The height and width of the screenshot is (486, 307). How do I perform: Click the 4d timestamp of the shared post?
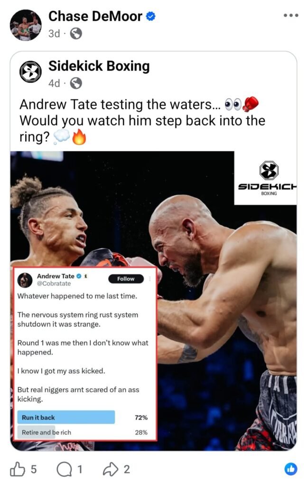point(54,84)
